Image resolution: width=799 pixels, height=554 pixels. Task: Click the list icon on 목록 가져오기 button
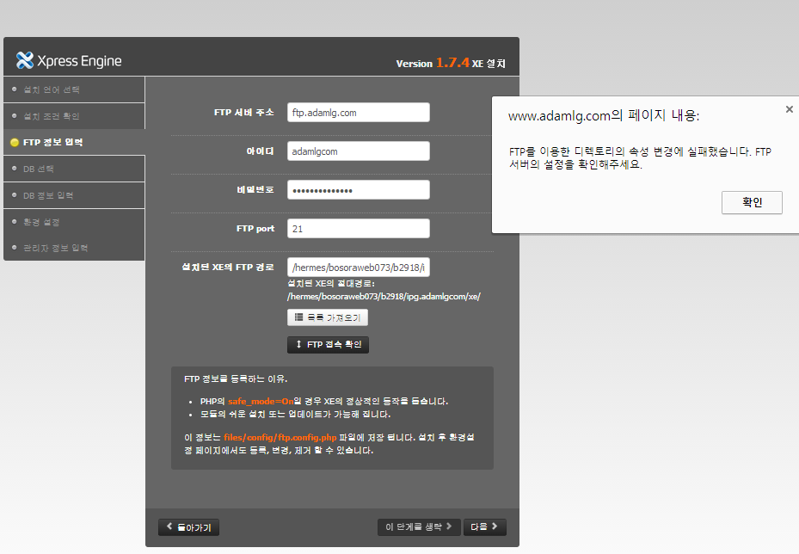click(x=298, y=317)
